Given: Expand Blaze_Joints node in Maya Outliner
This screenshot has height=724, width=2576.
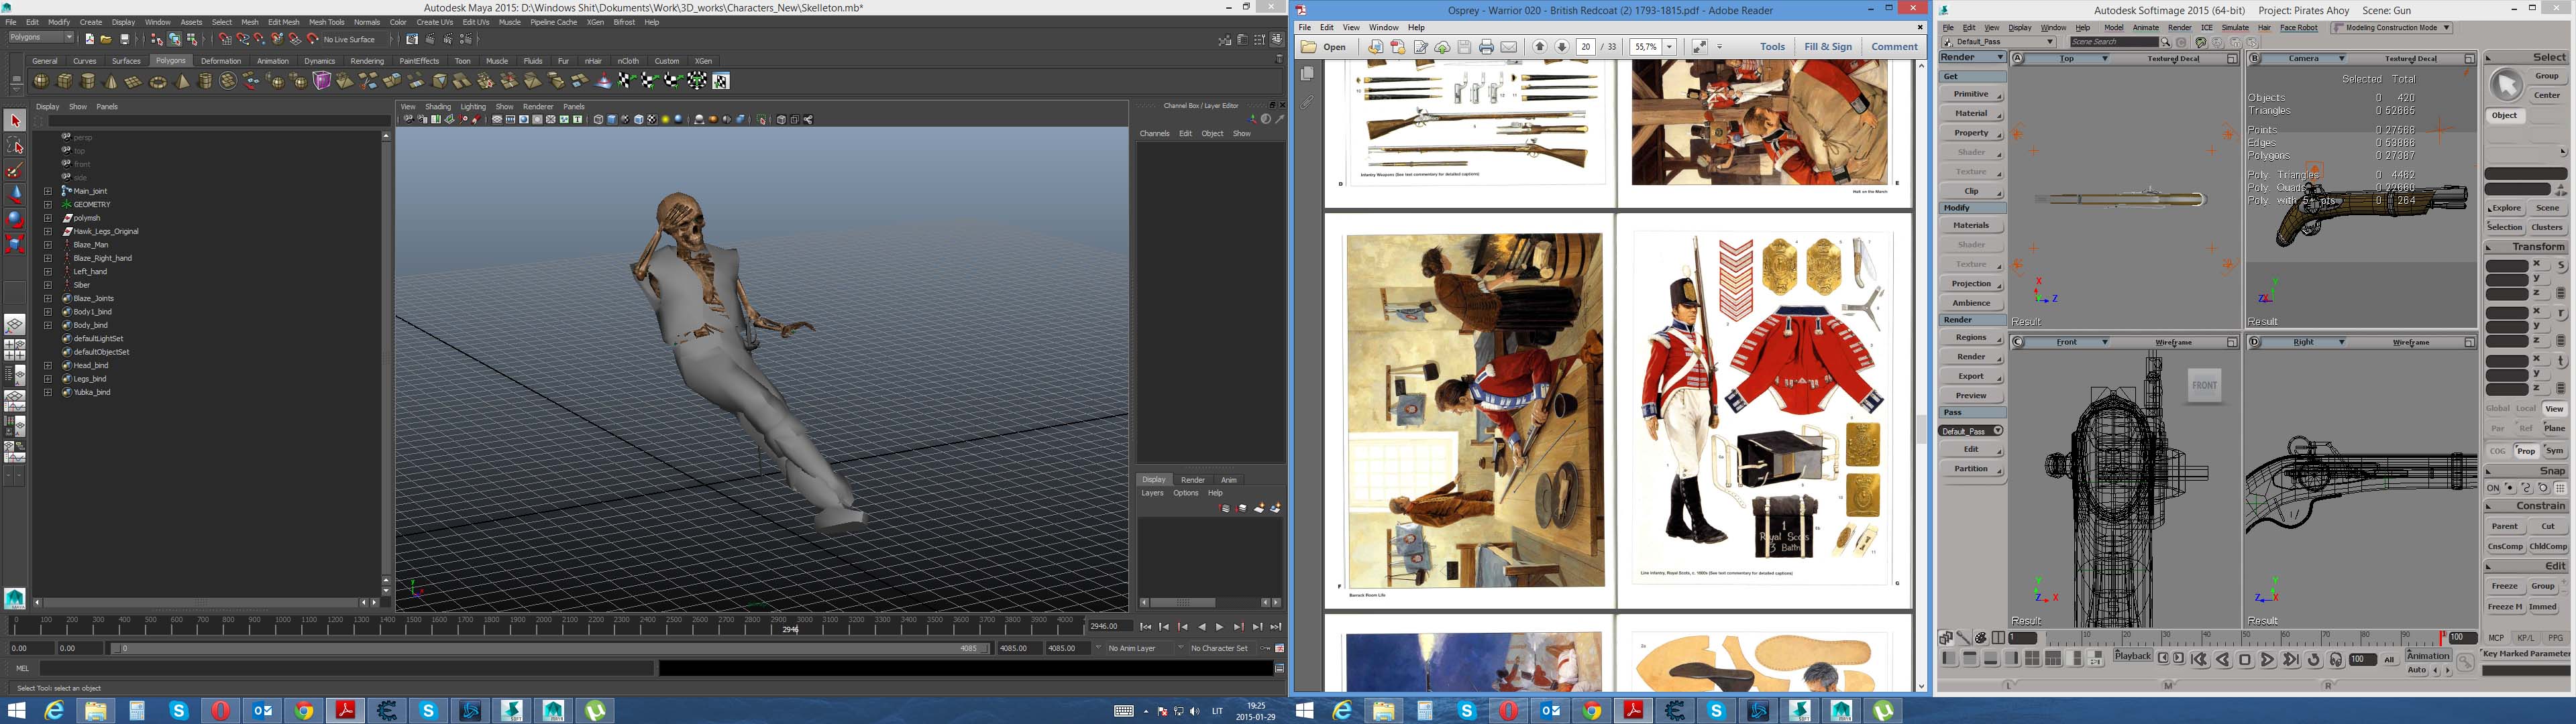Looking at the screenshot, I should click(48, 298).
